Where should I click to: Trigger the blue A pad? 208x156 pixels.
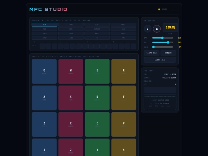click(44, 98)
